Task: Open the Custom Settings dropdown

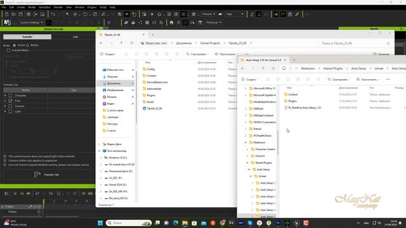Action: [31, 23]
